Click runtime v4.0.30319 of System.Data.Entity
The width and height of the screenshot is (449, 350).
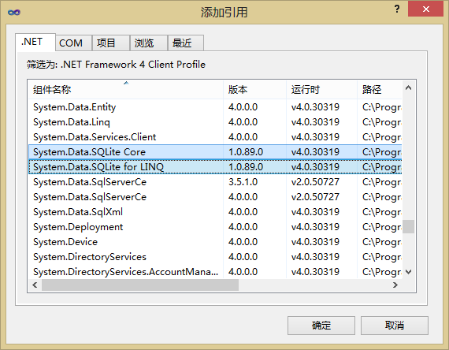(315, 107)
